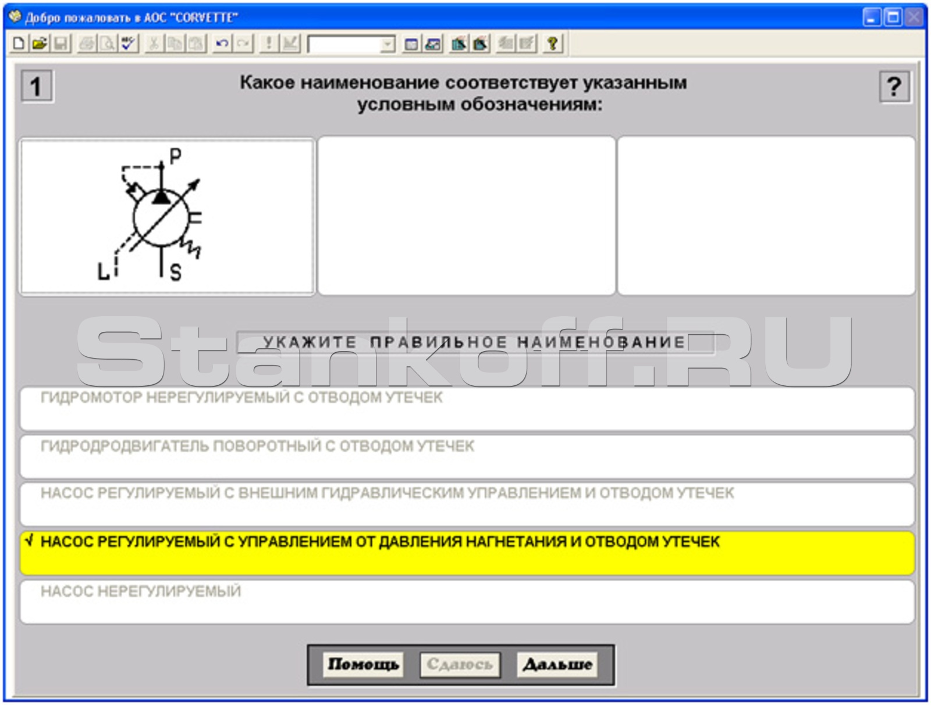Select answer with 'внешним гидравлическим управлением'

(467, 504)
